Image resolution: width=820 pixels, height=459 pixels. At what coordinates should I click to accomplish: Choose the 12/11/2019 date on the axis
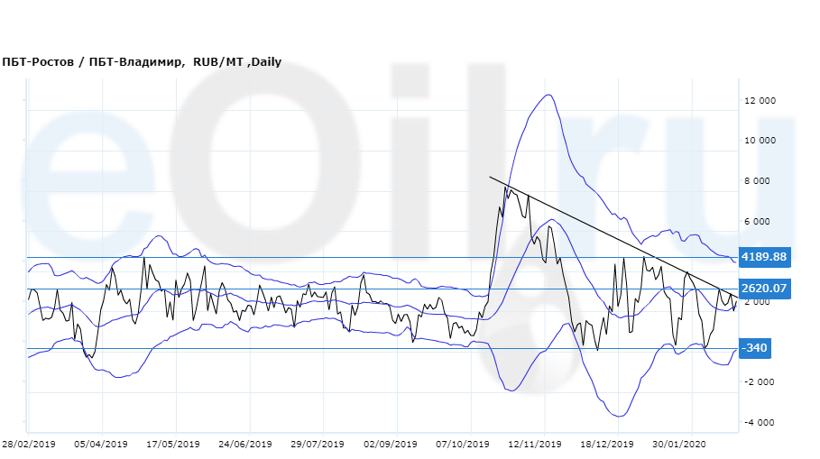click(534, 444)
